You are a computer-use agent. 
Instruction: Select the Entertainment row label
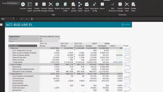(x=18, y=88)
